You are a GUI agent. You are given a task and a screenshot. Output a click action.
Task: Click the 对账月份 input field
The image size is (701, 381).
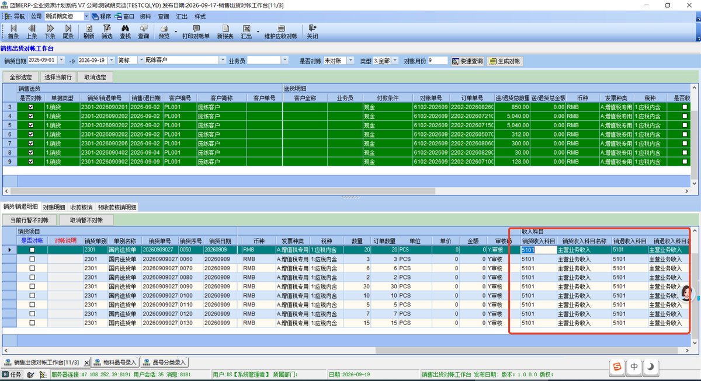pos(438,61)
